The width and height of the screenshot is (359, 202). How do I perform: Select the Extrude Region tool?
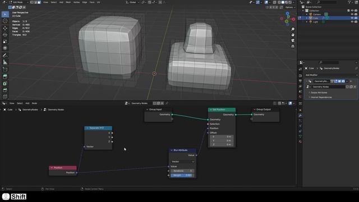(5, 77)
